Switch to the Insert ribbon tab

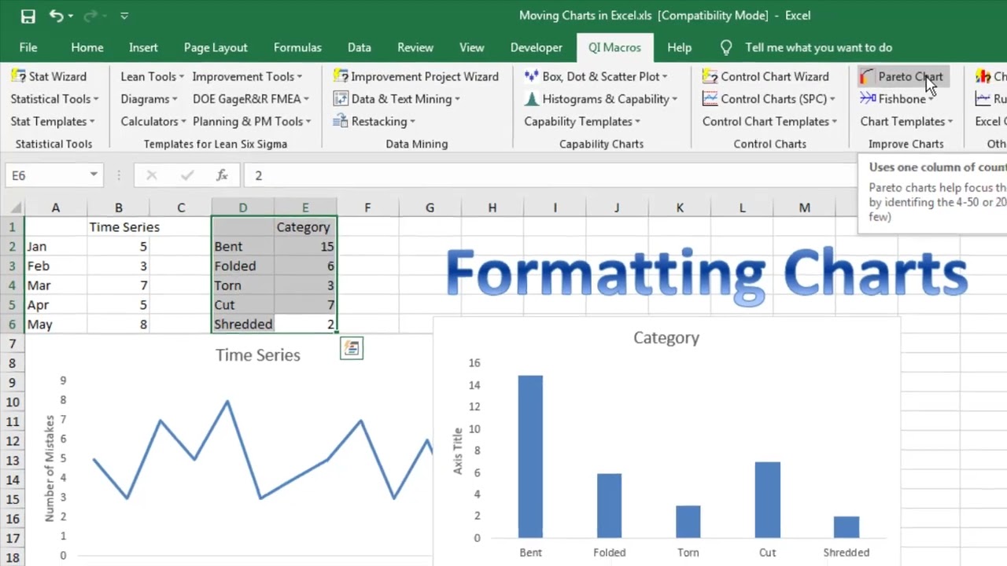click(x=143, y=47)
